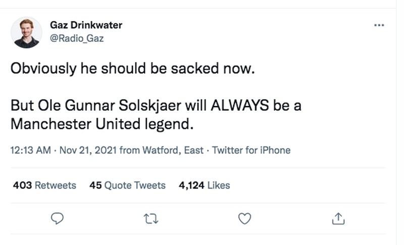The image size is (404, 245).
Task: Click Gaz Drinkwater's profile avatar
Action: tap(26, 32)
